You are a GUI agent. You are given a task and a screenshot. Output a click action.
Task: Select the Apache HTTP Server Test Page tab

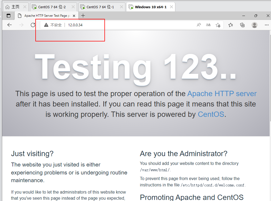(x=46, y=16)
